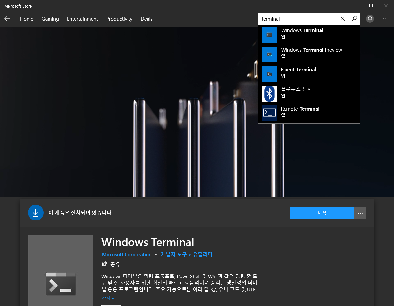Open the See more menu in the top bar
This screenshot has height=306, width=394.
[386, 19]
